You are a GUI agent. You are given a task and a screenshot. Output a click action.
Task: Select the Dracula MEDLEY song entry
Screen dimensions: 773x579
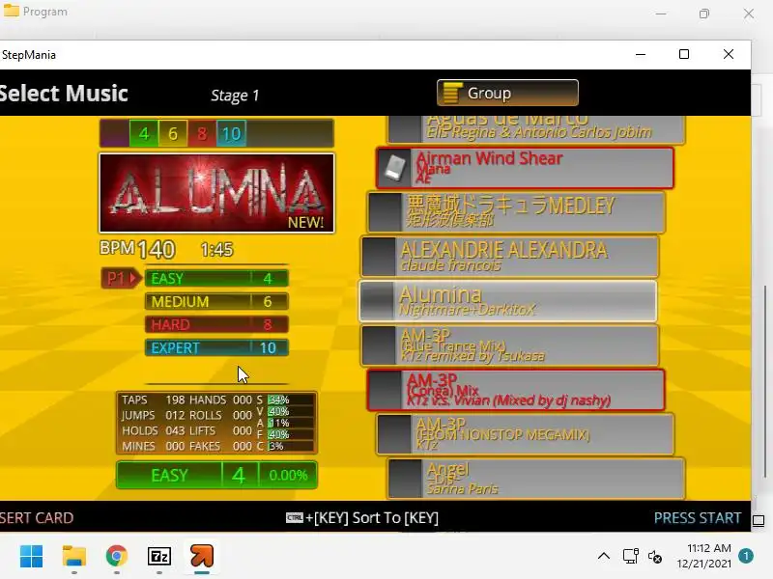[x=516, y=211]
